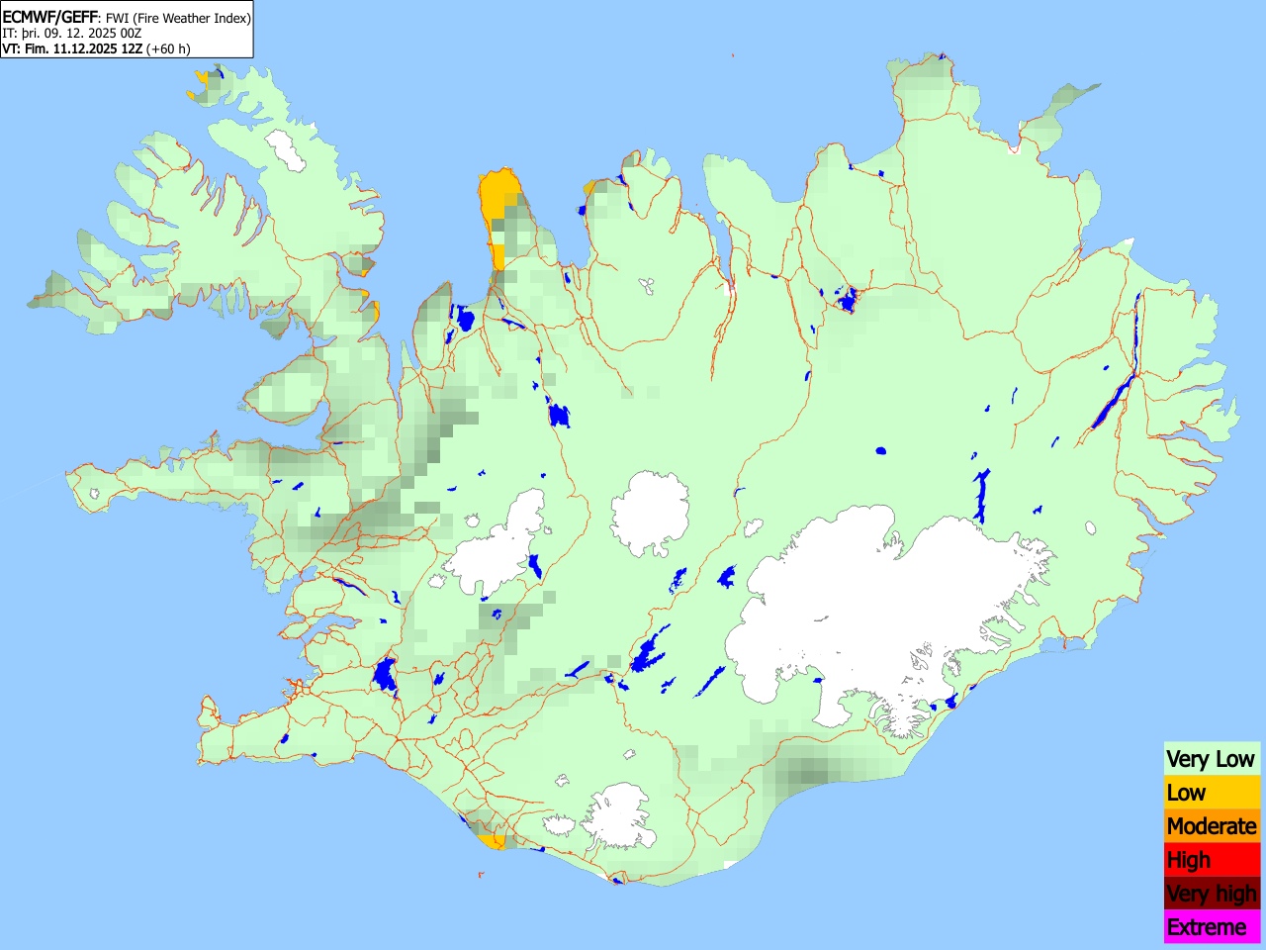Click the Extreme legend color swatch

point(1212,927)
